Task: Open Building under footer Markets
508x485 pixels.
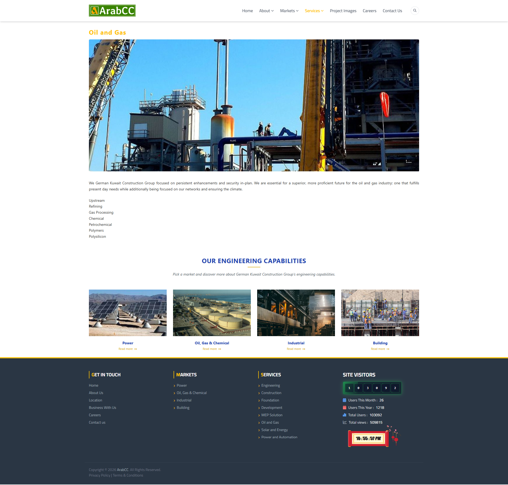Action: click(x=183, y=408)
